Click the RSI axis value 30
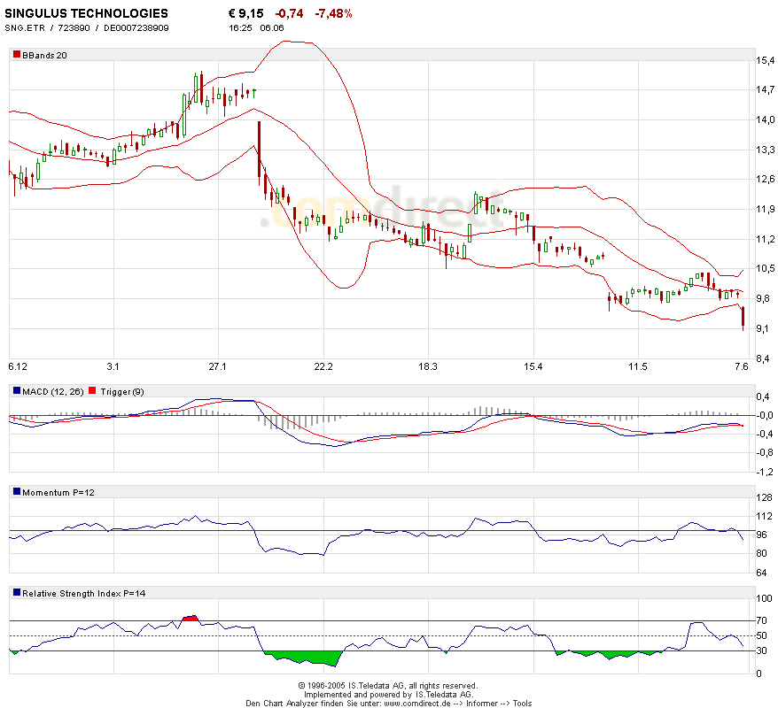Image resolution: width=778 pixels, height=708 pixels. pos(762,651)
